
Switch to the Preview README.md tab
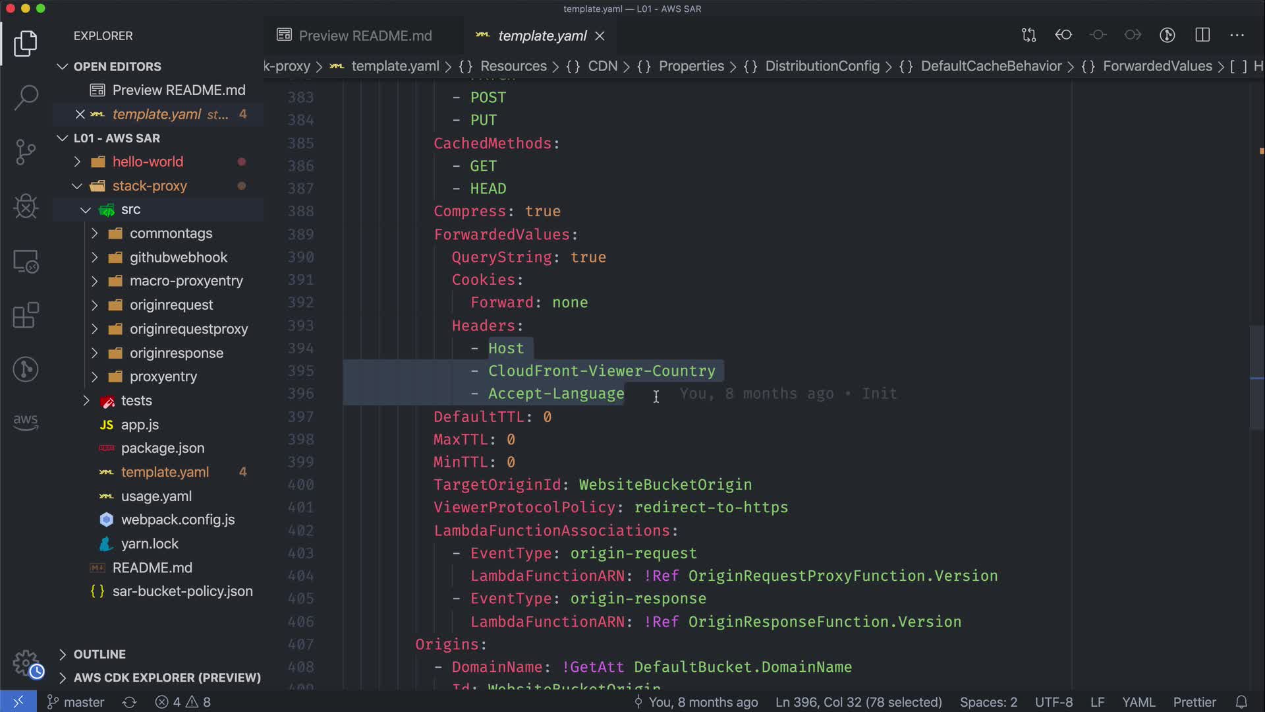pos(364,36)
